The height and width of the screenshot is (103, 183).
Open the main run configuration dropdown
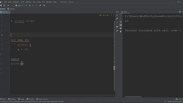point(19,5)
